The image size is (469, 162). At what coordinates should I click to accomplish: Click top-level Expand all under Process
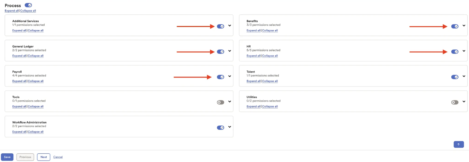[x=12, y=11]
